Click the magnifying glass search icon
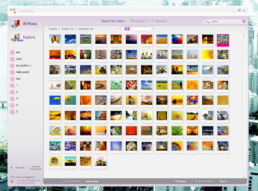The width and height of the screenshot is (258, 191). pyautogui.click(x=207, y=21)
